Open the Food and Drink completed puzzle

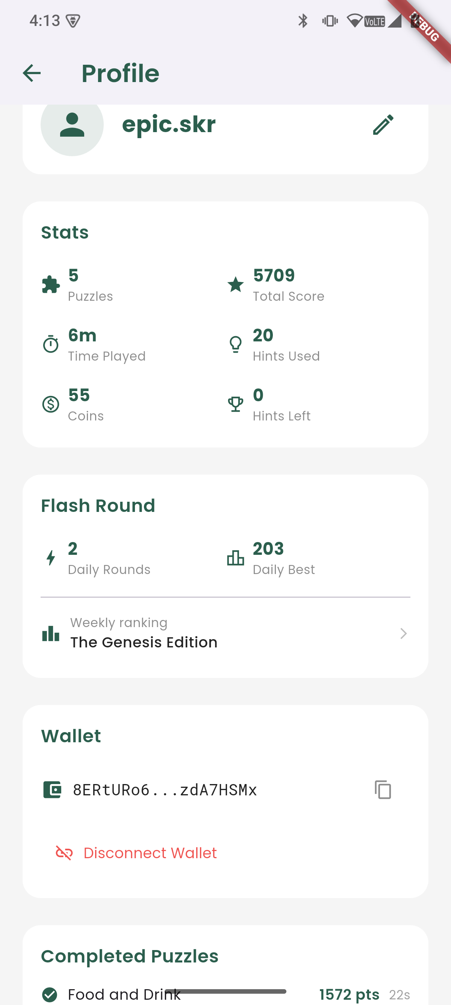point(125,994)
